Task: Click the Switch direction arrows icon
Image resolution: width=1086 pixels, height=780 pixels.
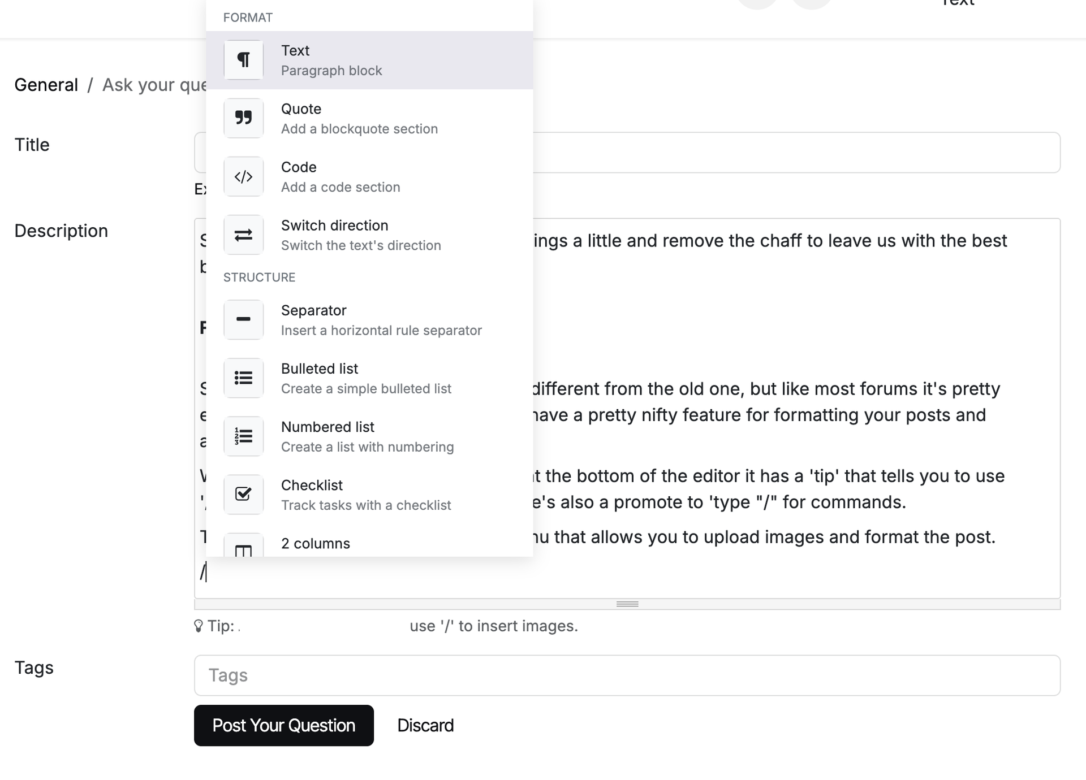Action: [243, 235]
